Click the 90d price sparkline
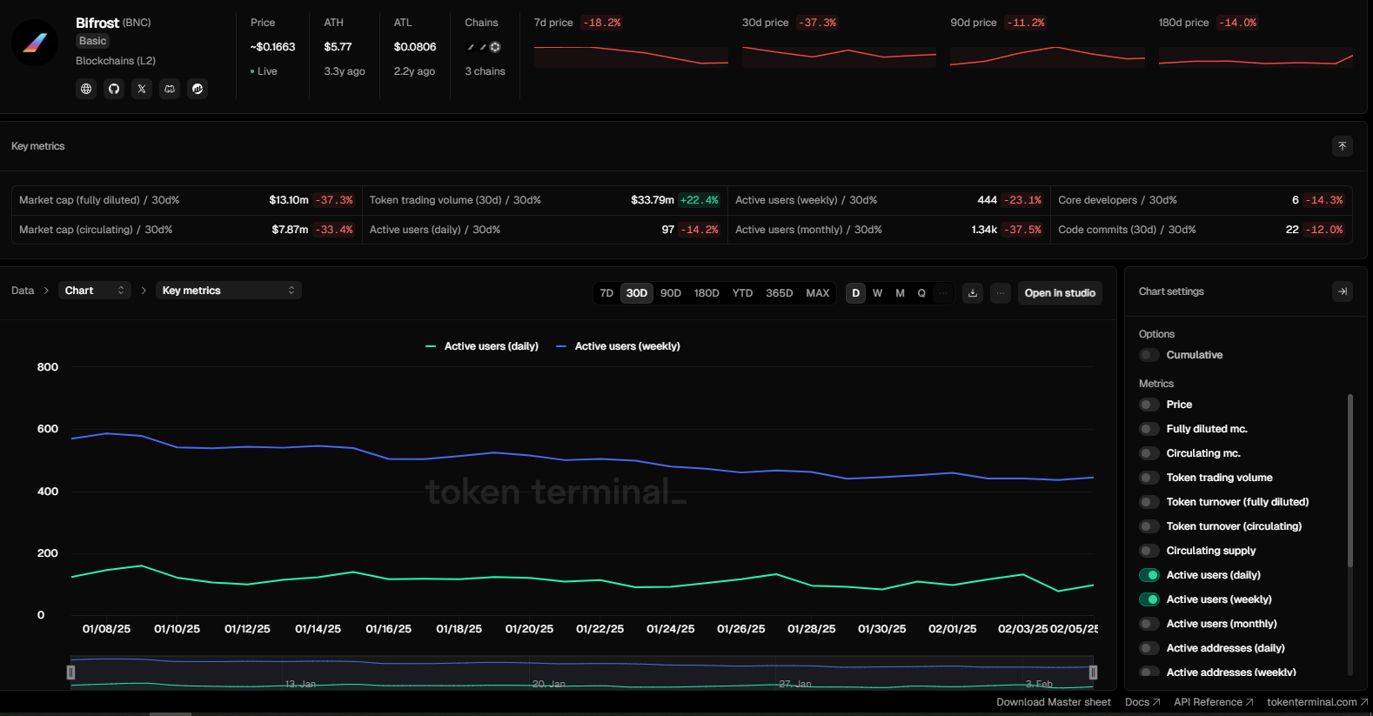 [x=1048, y=55]
